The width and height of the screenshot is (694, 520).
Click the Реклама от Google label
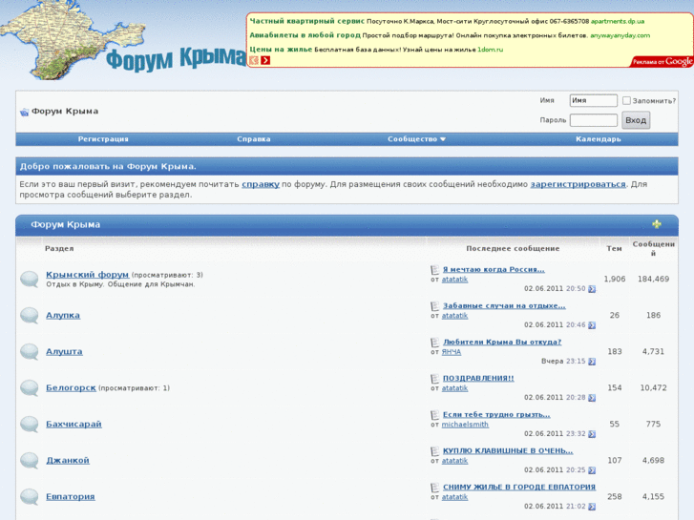coord(662,61)
